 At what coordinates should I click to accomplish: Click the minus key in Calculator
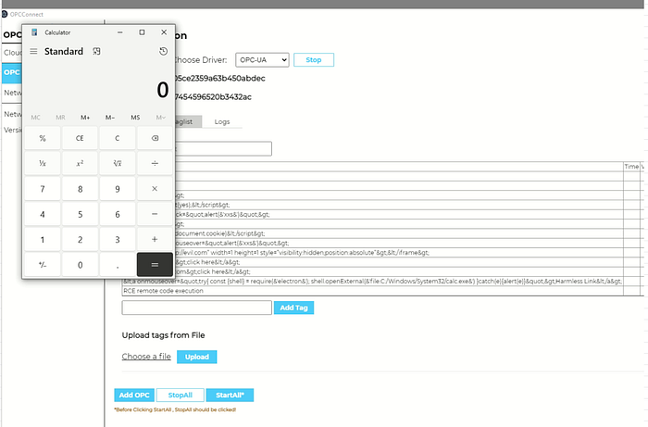155,214
